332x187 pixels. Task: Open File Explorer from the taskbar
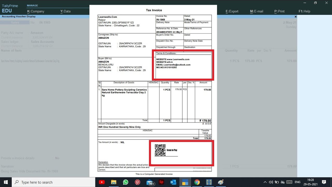(114, 182)
